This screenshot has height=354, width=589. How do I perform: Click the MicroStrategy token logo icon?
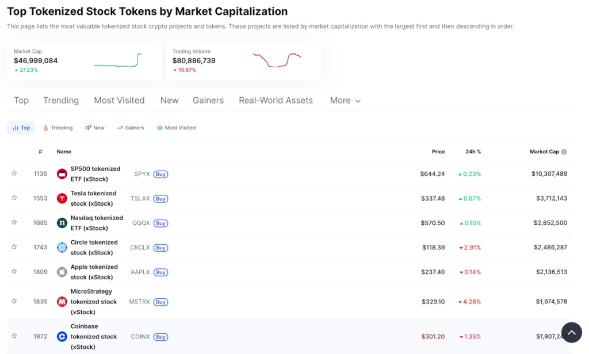pyautogui.click(x=62, y=302)
